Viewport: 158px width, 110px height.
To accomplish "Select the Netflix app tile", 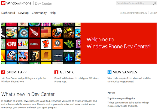I will [x=35, y=44].
